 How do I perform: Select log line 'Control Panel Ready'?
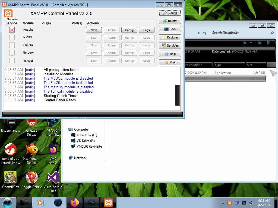[60, 100]
